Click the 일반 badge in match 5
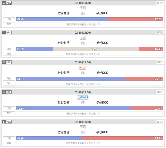 (83, 127)
